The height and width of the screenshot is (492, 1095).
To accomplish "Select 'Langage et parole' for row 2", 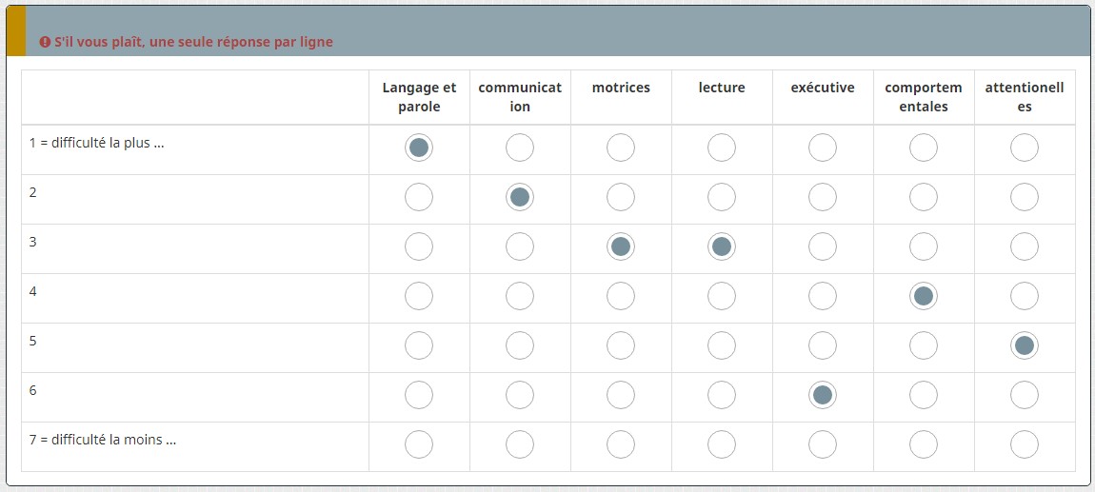I will (419, 197).
